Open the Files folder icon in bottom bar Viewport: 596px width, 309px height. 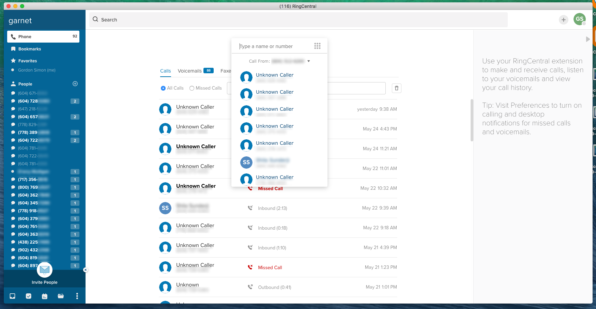(x=61, y=296)
